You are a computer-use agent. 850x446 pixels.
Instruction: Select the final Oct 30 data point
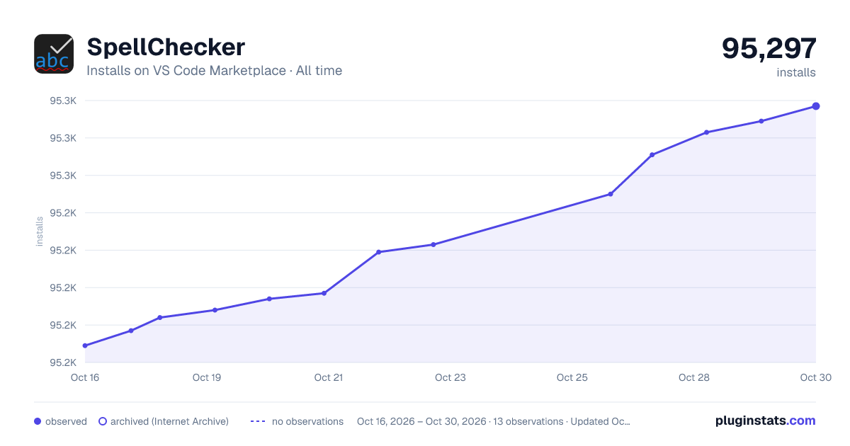coord(816,106)
